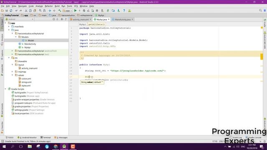Viewport: 267px width, 150px height.
Task: Click the VolleyTutorial breadcrumb
Action: pyautogui.click(x=10, y=15)
